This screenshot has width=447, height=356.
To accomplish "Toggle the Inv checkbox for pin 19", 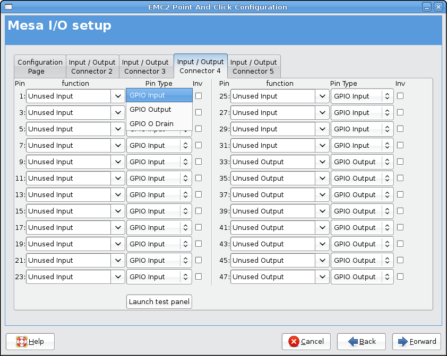I will [x=199, y=244].
